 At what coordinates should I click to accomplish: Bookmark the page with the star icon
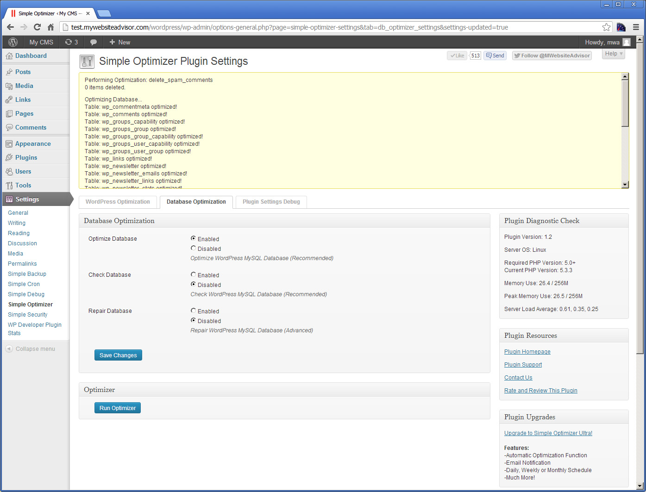coord(606,27)
